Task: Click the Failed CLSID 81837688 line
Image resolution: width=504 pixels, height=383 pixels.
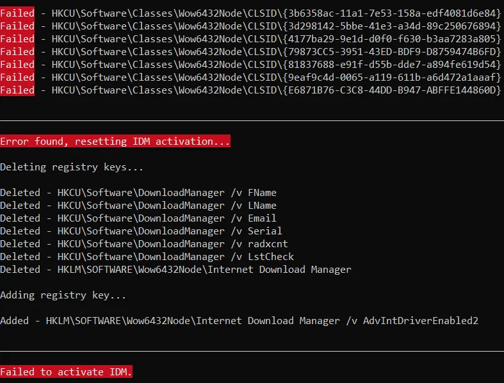Action: [250, 65]
